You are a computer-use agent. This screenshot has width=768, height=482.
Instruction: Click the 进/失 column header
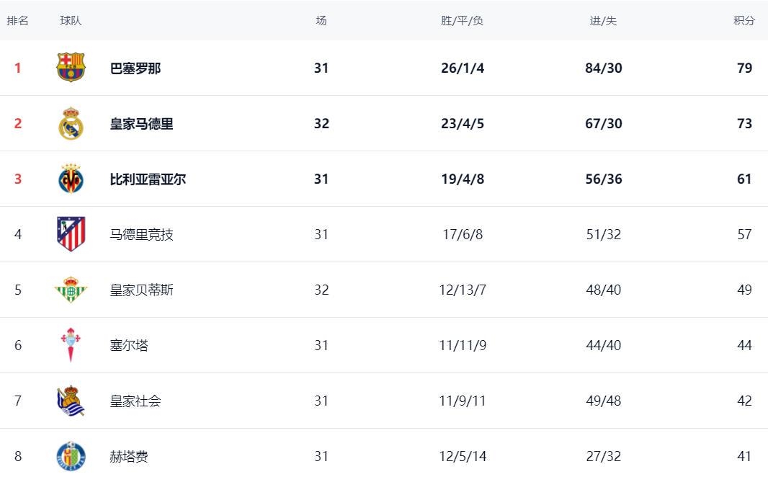(x=603, y=21)
